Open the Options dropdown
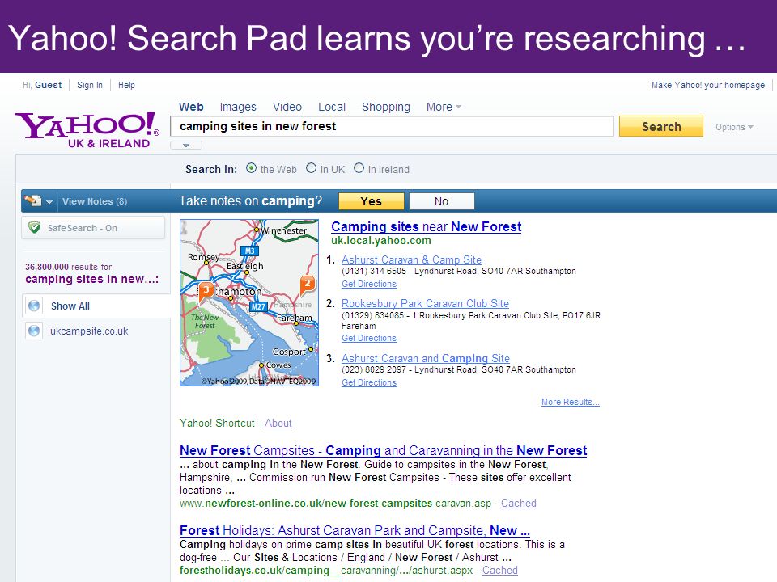Screen dimensions: 777x582 (x=734, y=127)
